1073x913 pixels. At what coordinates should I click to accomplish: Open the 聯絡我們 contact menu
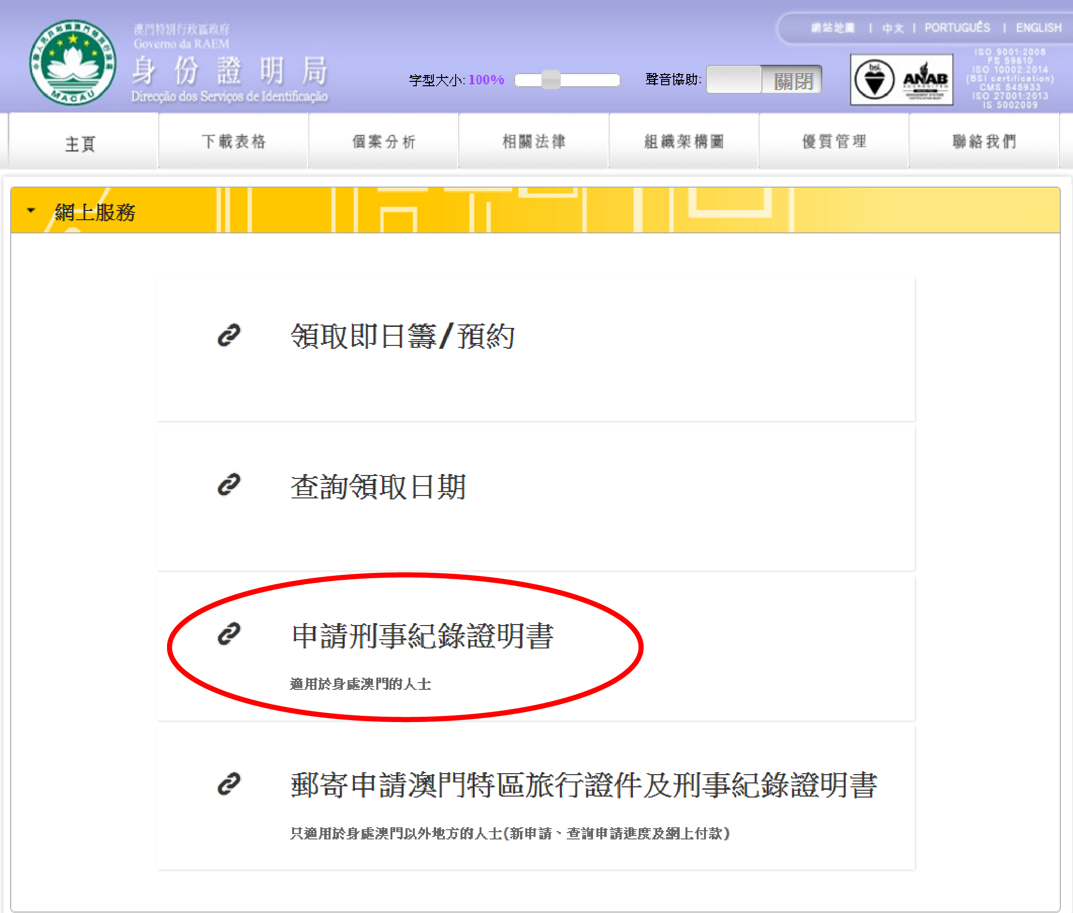coord(984,141)
